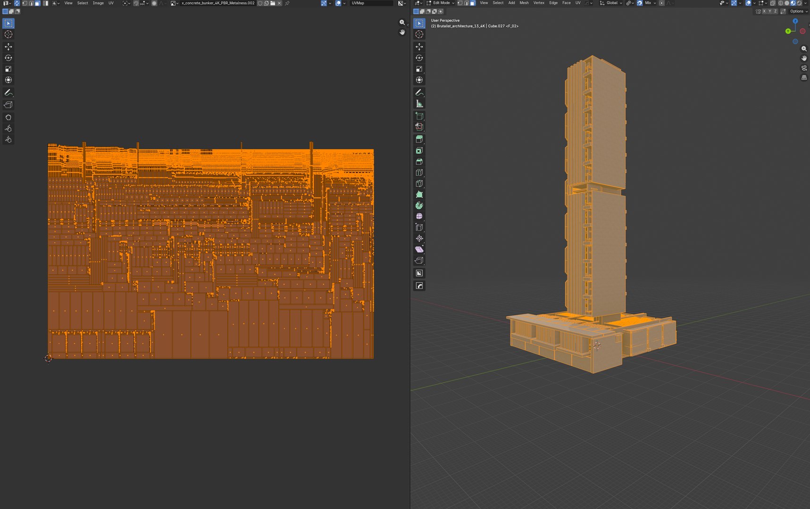
Task: Toggle Z mirror axis in 3D viewport
Action: [x=776, y=11]
